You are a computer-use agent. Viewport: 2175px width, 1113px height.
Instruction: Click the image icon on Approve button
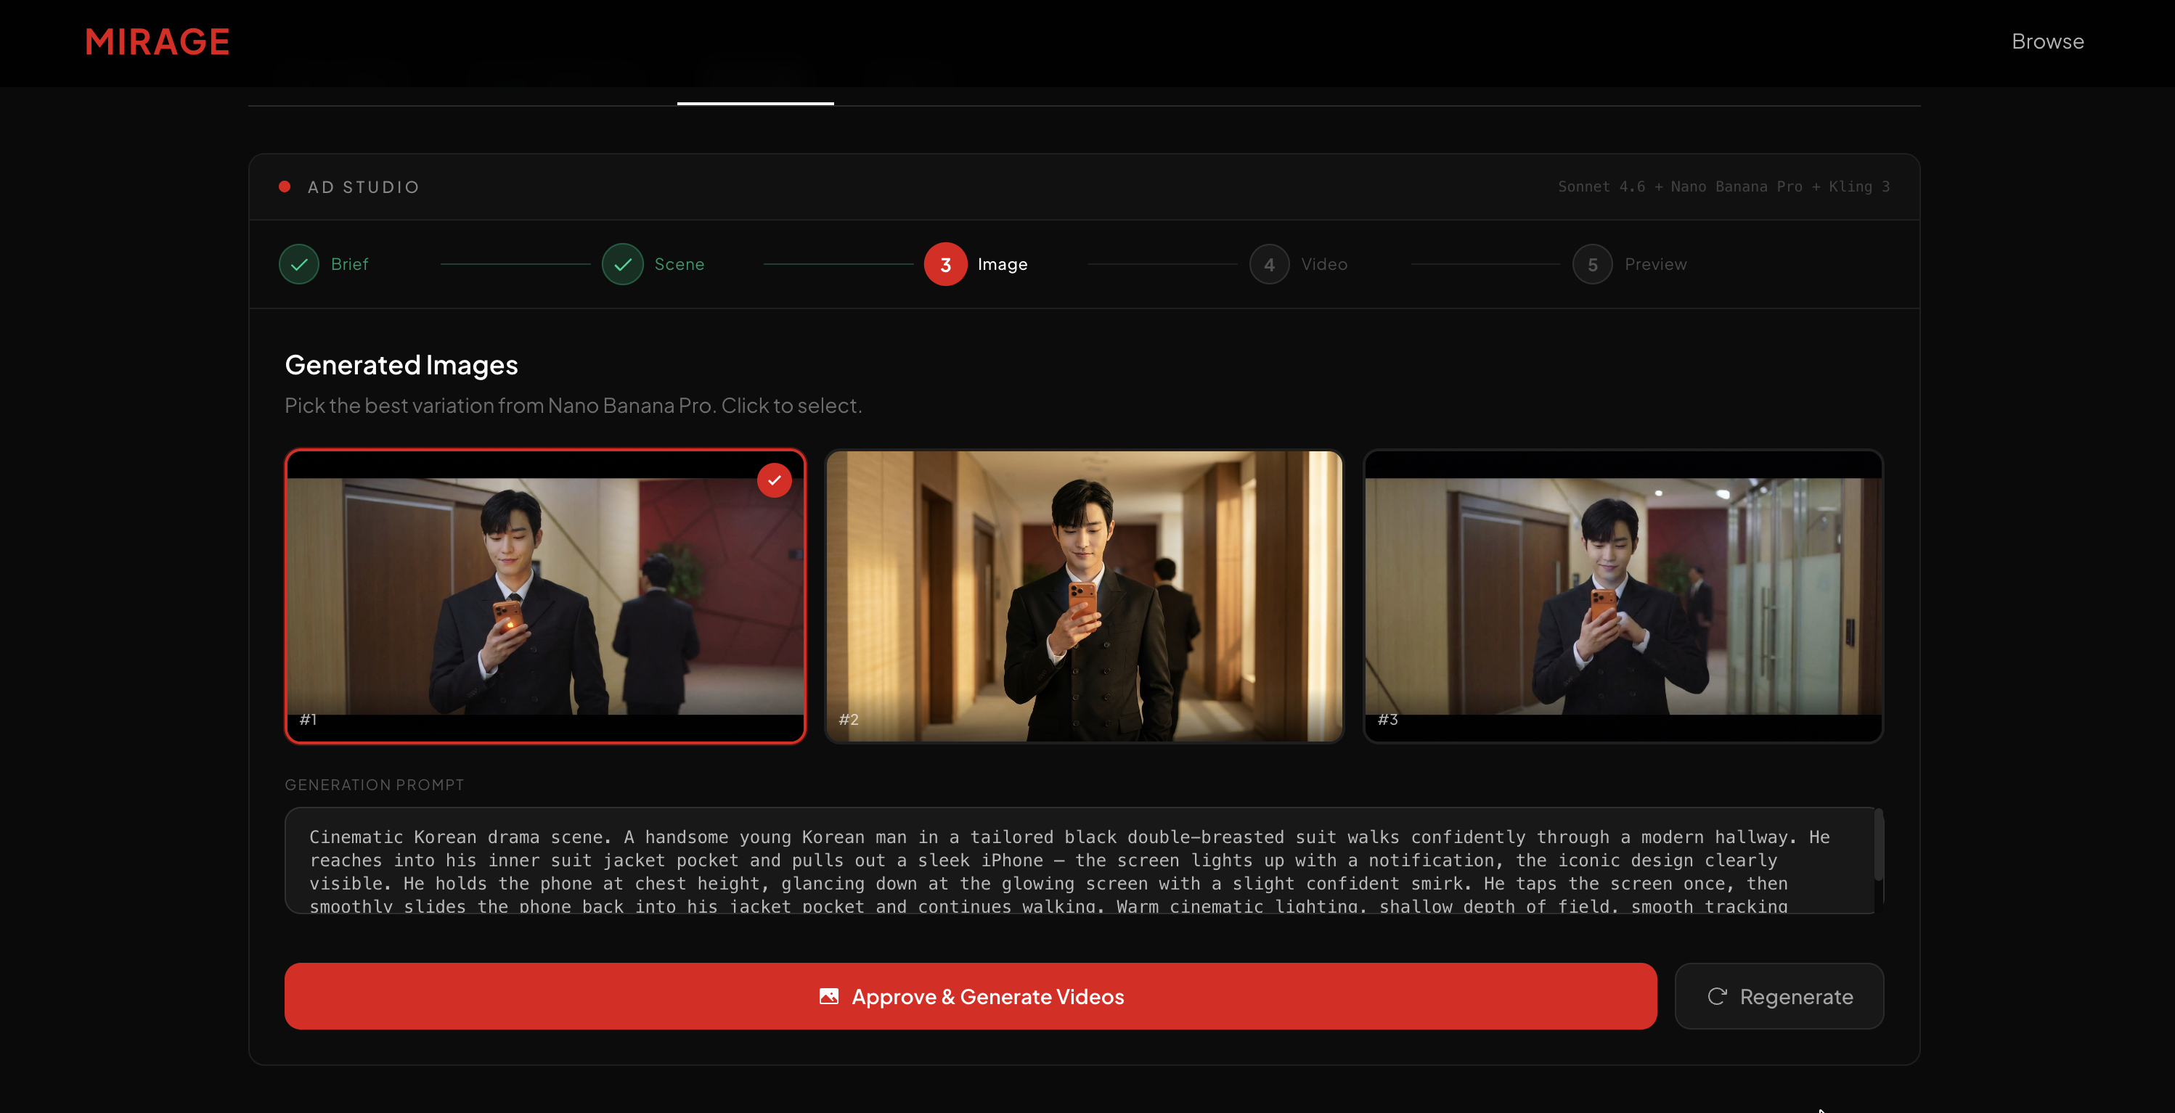coord(828,997)
